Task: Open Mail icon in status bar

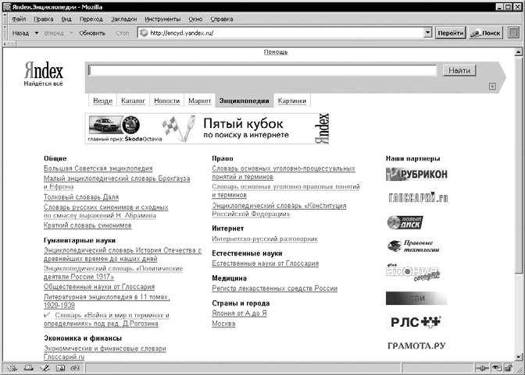Action: 28,368
